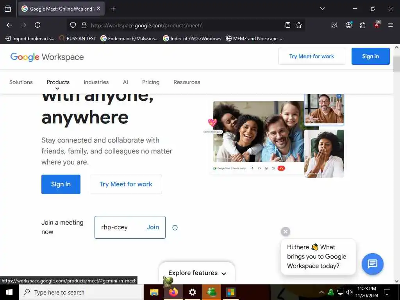This screenshot has width=400, height=300.
Task: Click the green user tray icon
Action: 331,292
